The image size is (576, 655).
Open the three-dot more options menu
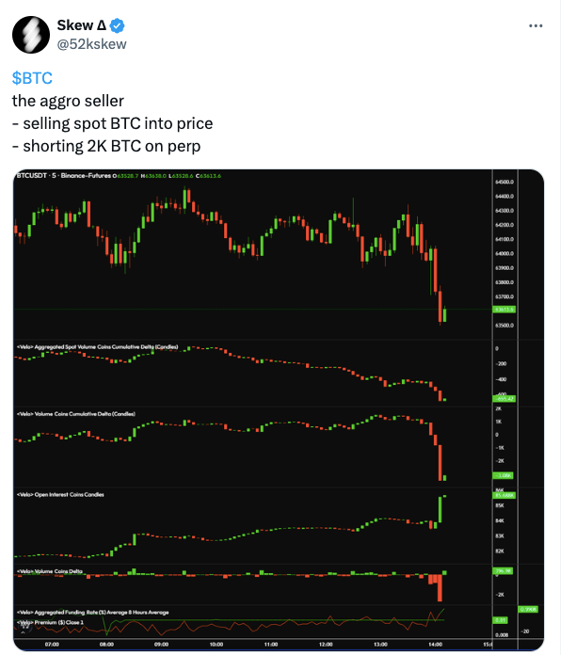pos(536,26)
